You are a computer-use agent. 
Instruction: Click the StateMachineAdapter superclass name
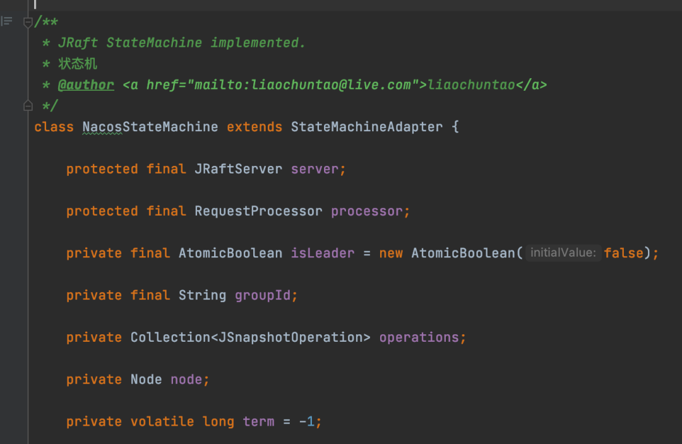click(x=367, y=127)
